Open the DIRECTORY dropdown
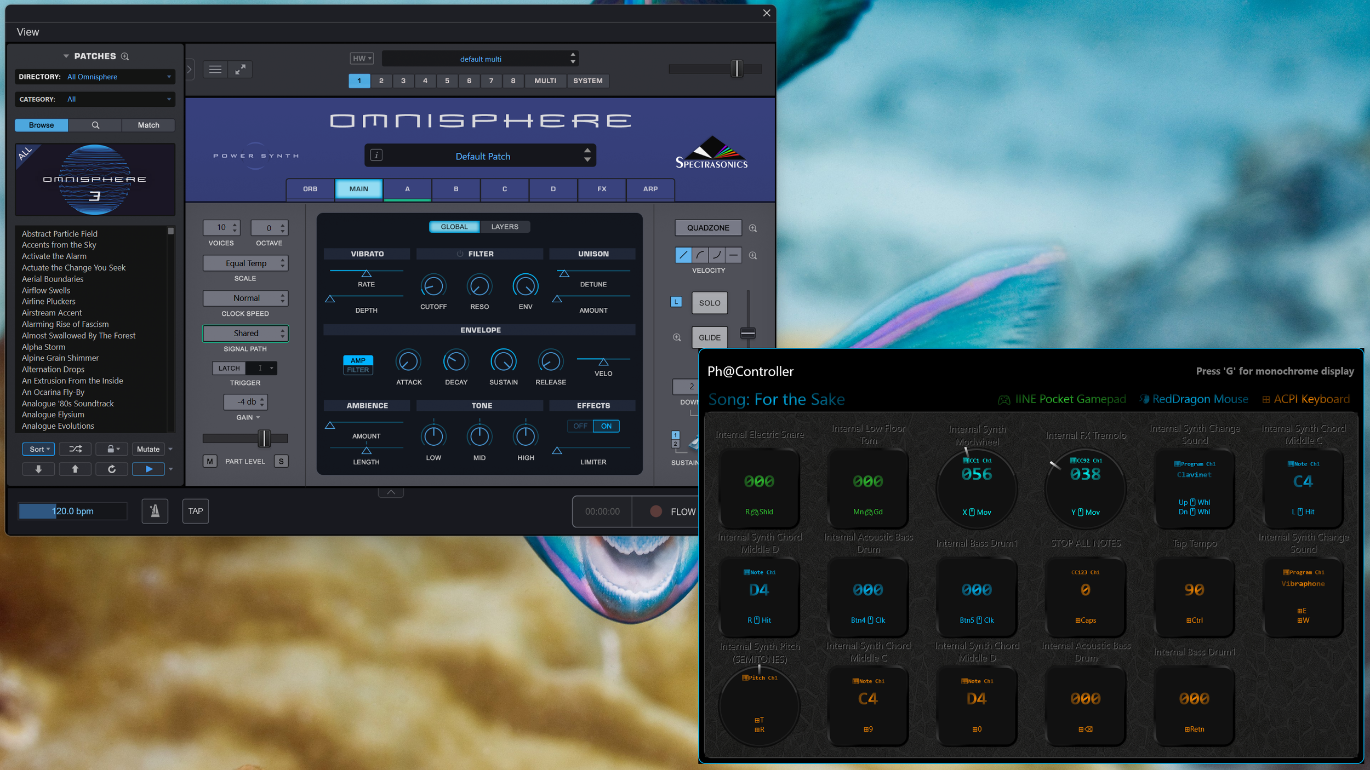The width and height of the screenshot is (1370, 770). point(95,77)
